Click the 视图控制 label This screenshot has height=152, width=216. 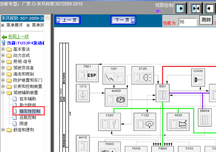pyautogui.click(x=164, y=5)
